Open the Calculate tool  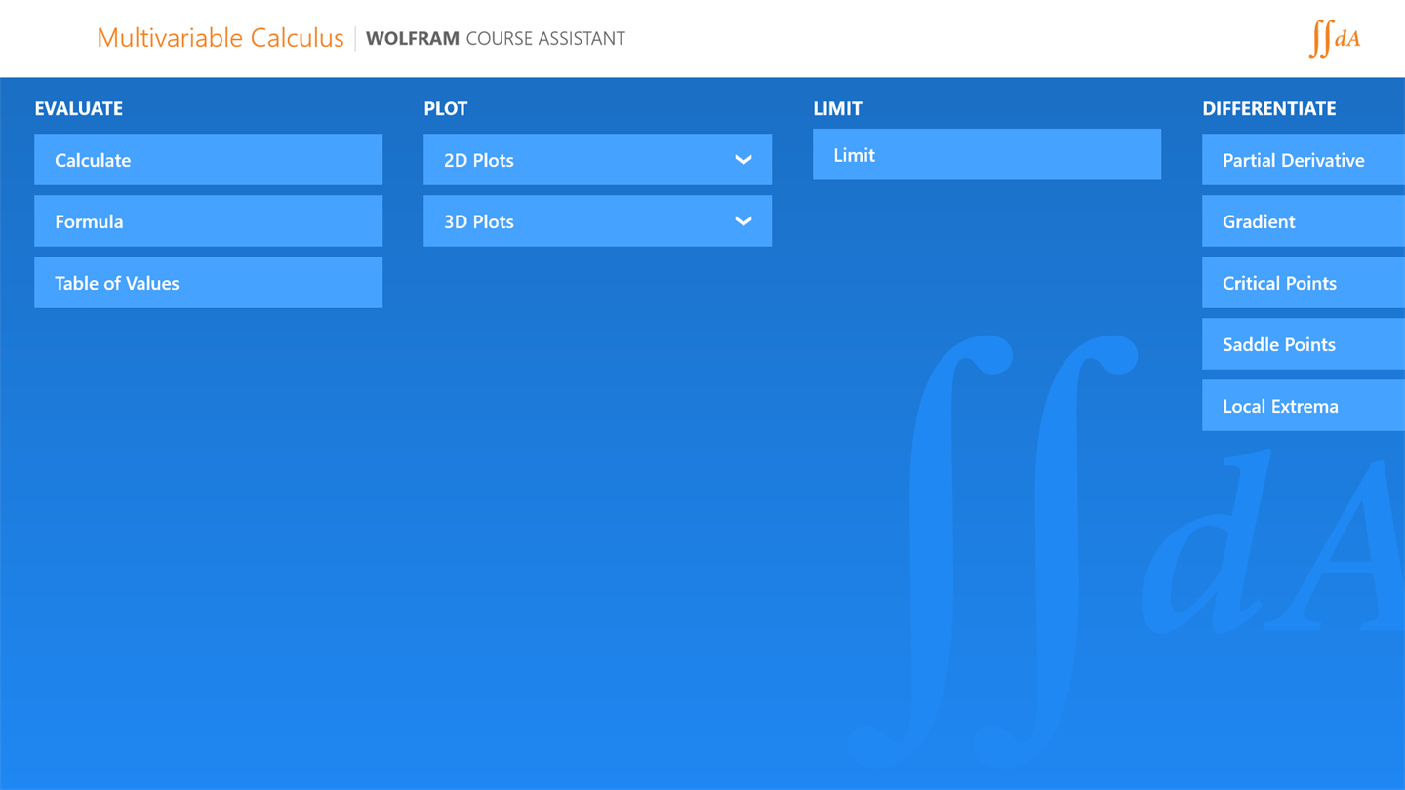point(208,160)
